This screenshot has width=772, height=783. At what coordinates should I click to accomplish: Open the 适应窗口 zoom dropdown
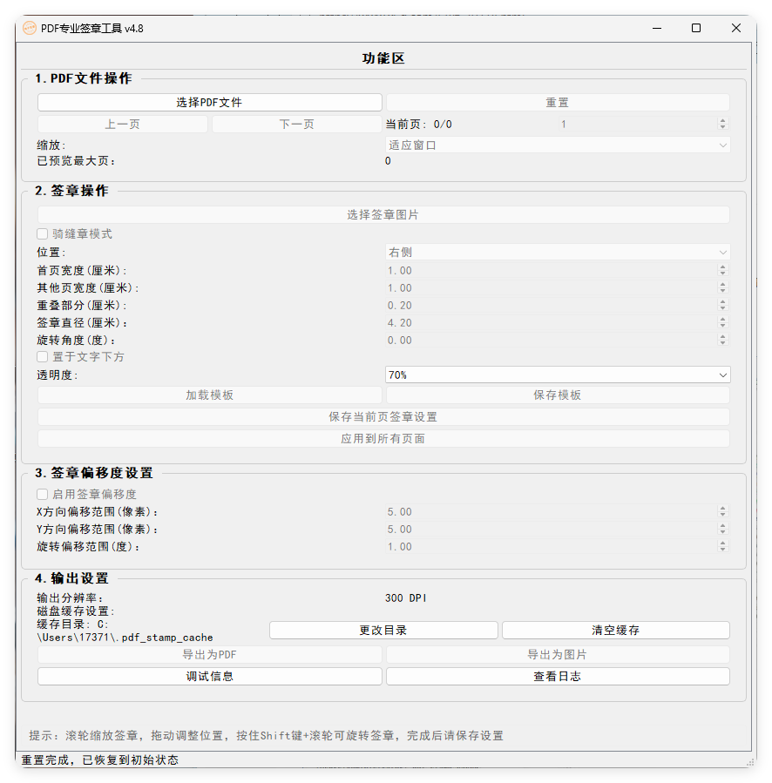[558, 145]
